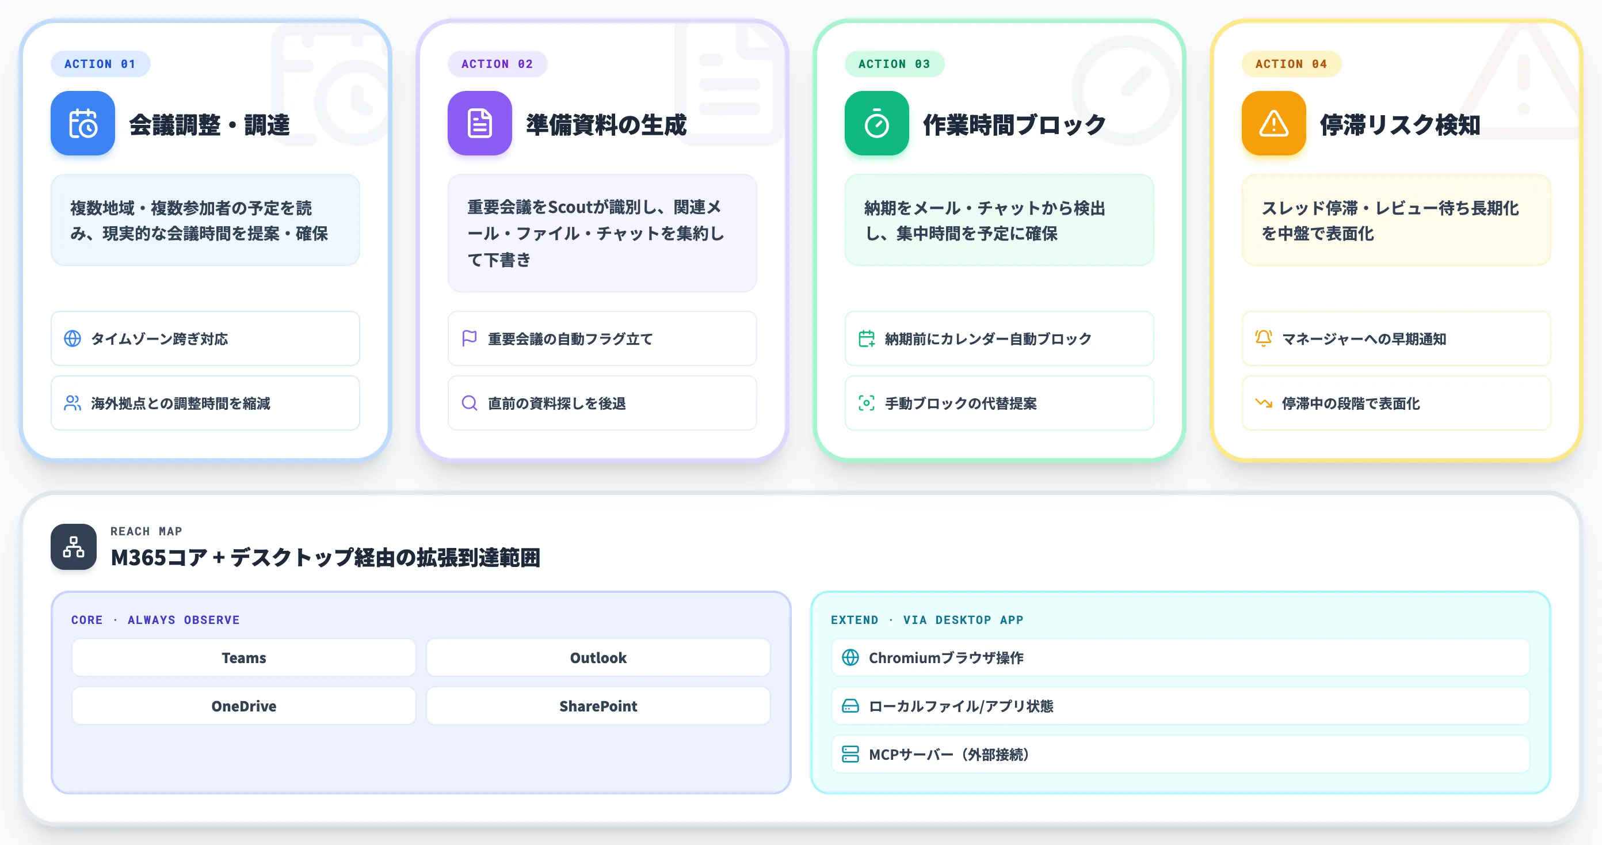The height and width of the screenshot is (845, 1602).
Task: Click the 会議調整・調達 card heading
Action: [x=209, y=124]
